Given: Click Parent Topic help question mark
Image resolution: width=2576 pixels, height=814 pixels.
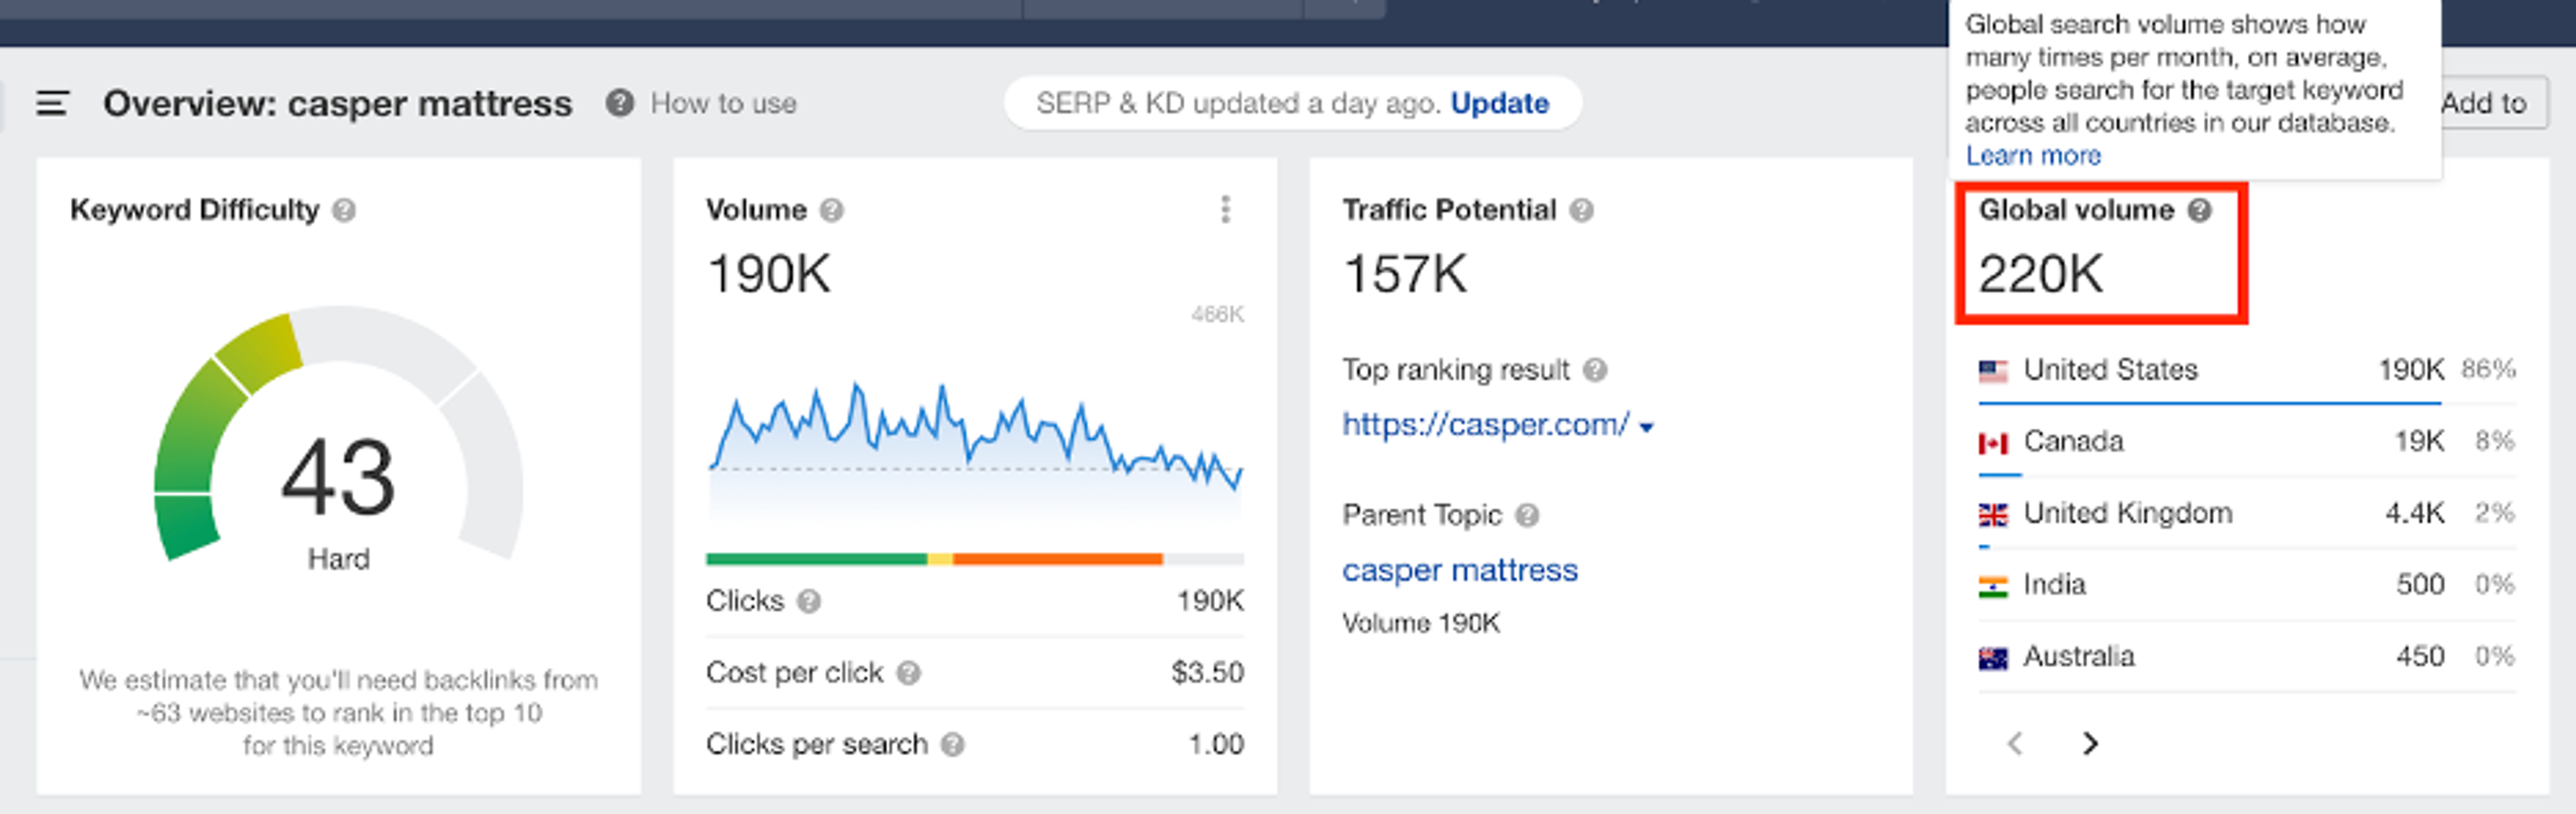Looking at the screenshot, I should [x=1527, y=516].
